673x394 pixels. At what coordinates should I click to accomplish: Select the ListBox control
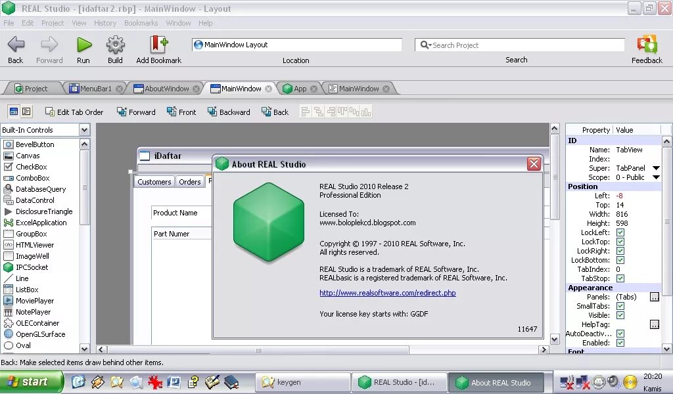(27, 290)
